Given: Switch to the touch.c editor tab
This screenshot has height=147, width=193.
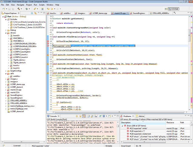Looking at the screenshot, I should [53, 13].
